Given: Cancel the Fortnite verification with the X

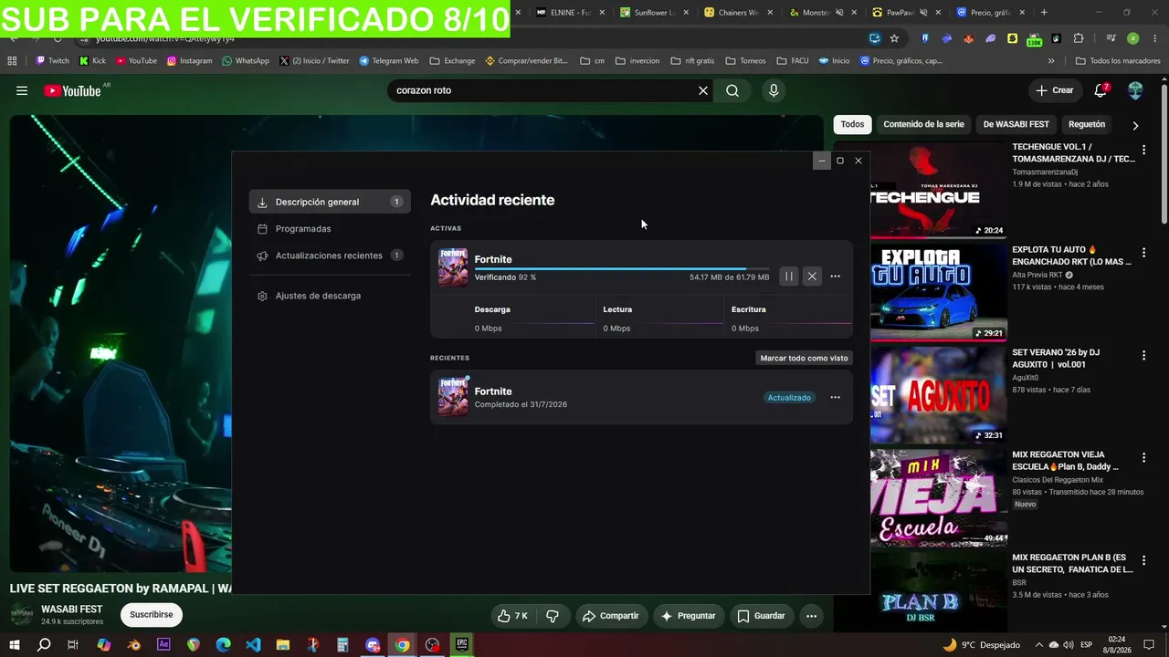Looking at the screenshot, I should tap(812, 276).
